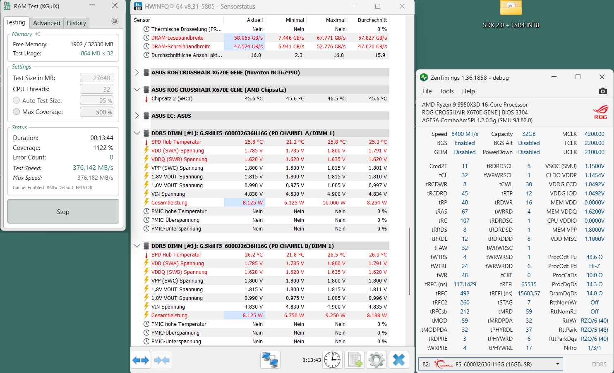The image size is (614, 373).
Task: Click the clock icon beside Durchschnittliche Anzahl akt...
Action: click(146, 55)
